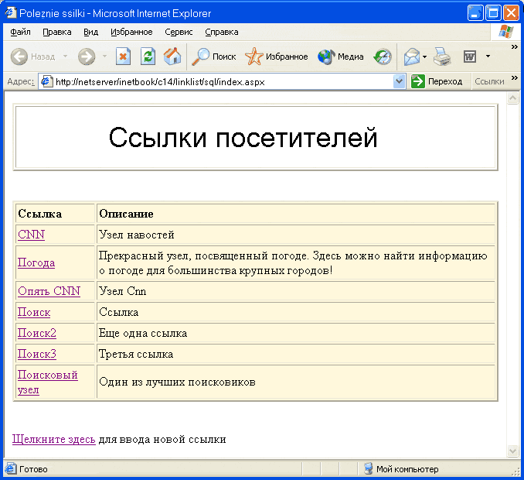Open the address bar dropdown list

coord(400,81)
